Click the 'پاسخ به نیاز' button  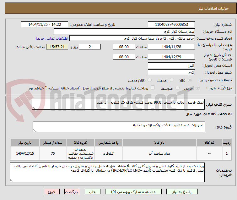tap(182, 192)
